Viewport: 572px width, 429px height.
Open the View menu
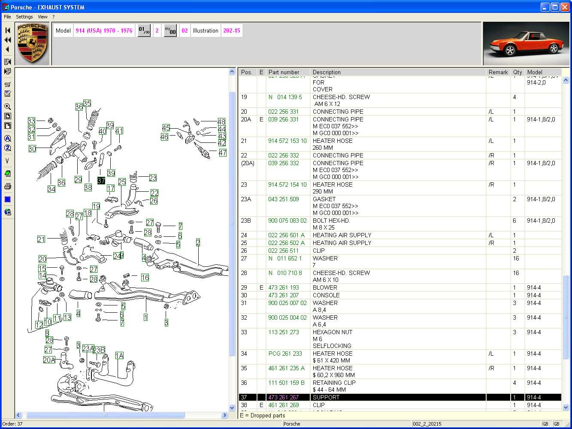point(42,17)
